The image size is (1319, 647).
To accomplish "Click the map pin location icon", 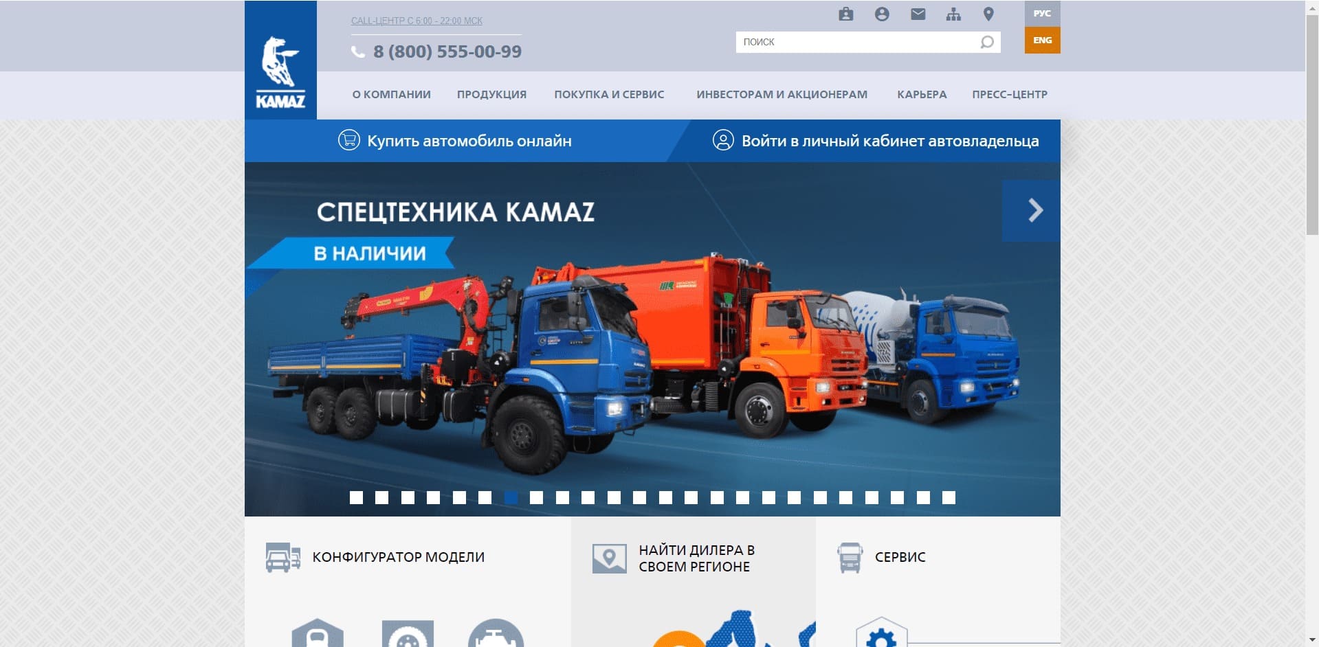I will click(x=988, y=14).
